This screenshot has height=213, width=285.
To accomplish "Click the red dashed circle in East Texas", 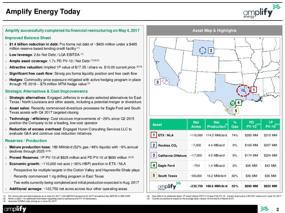I will pos(243,91).
